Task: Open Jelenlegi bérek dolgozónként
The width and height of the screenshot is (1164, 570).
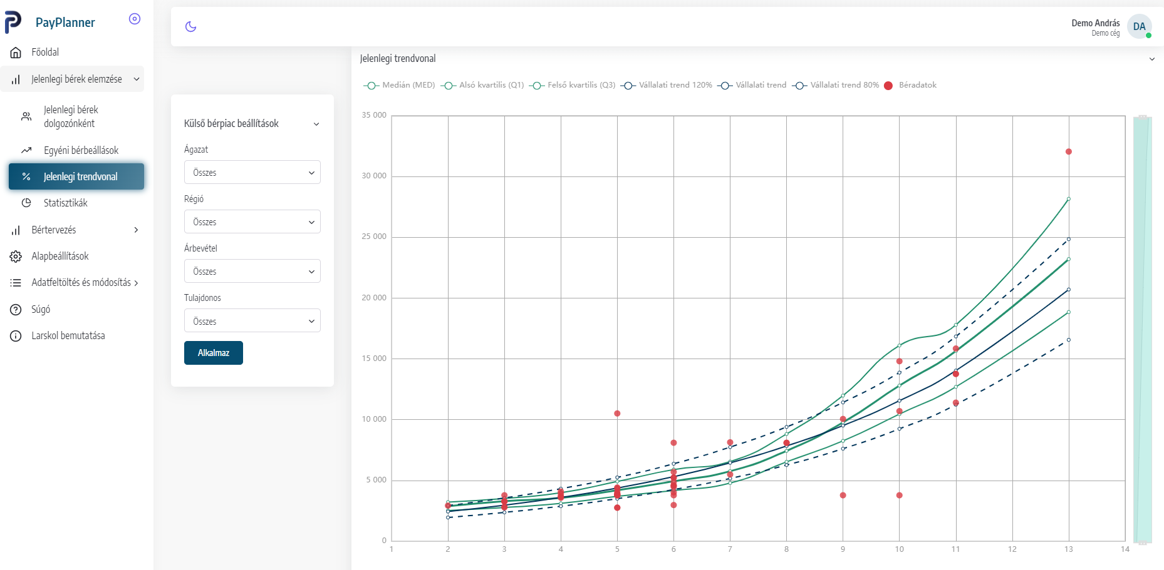Action: (x=71, y=116)
